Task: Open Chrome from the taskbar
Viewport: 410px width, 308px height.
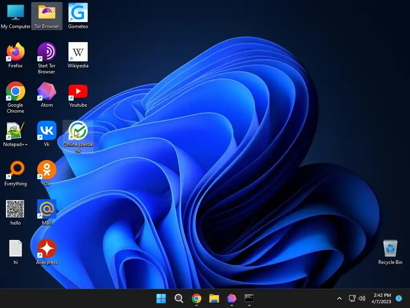Action: [196, 298]
